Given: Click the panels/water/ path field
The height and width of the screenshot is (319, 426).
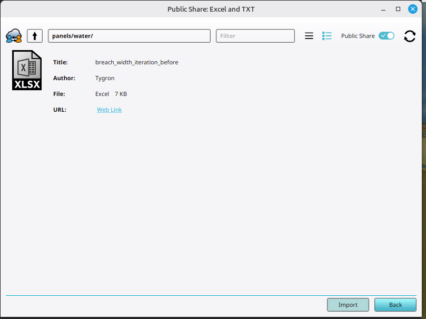Looking at the screenshot, I should 129,35.
